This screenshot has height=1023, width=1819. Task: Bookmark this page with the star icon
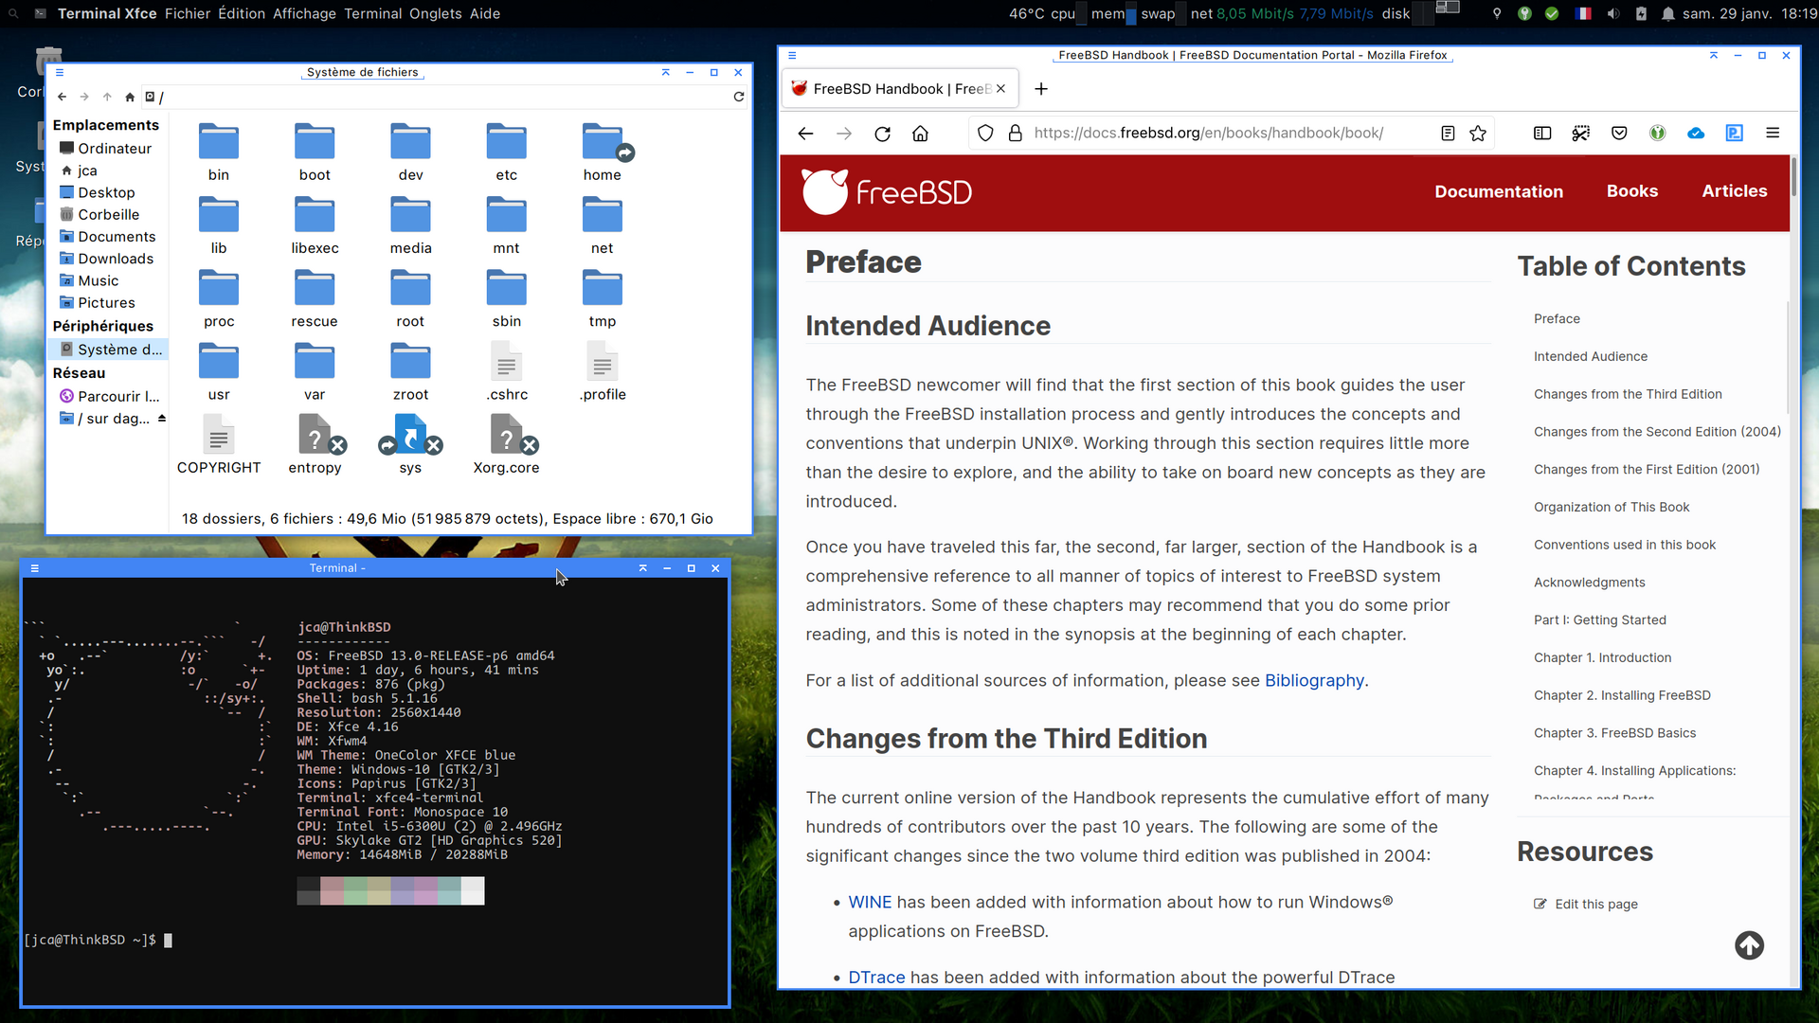pyautogui.click(x=1478, y=134)
